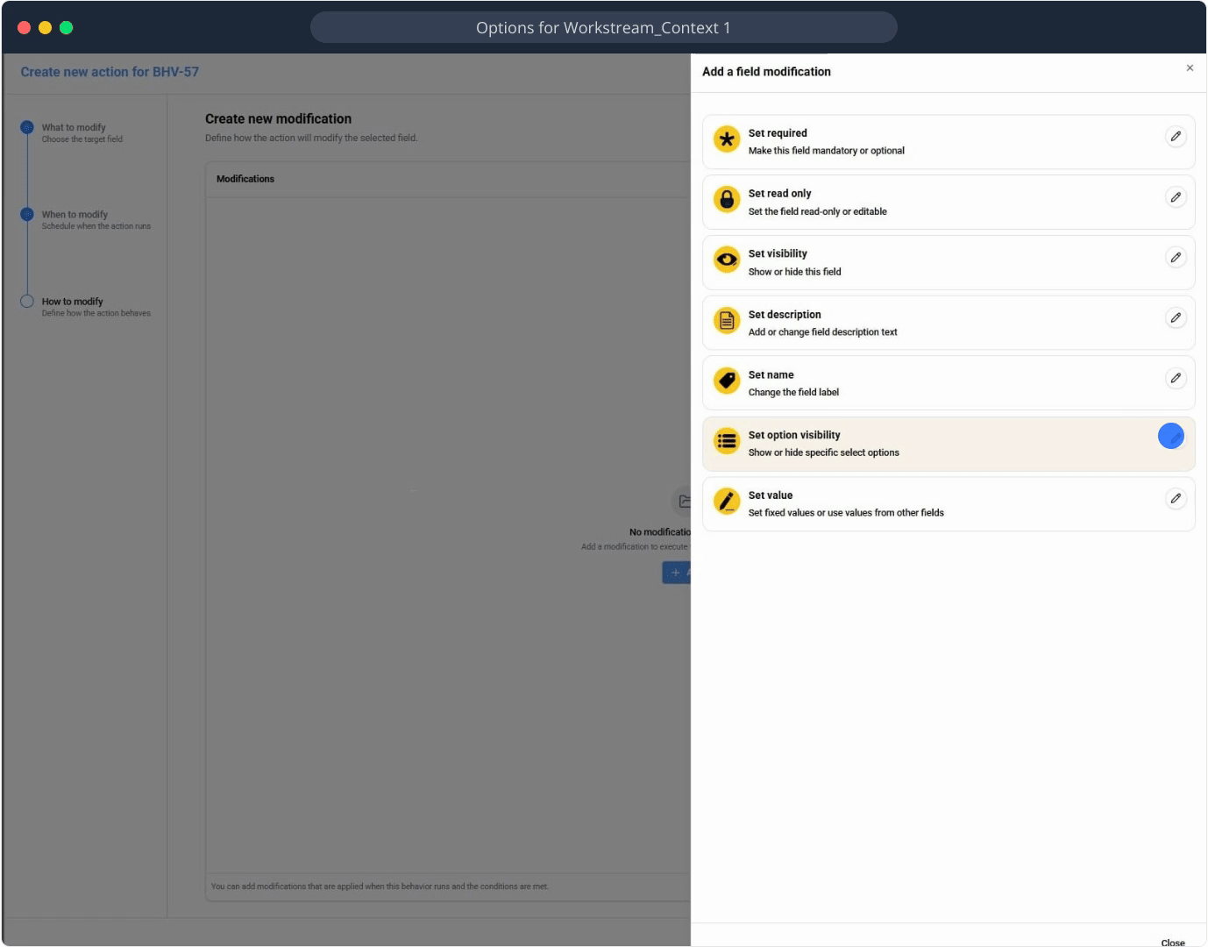Click the Close button at panel bottom
Screen dimensions: 1208x947
(x=1173, y=943)
